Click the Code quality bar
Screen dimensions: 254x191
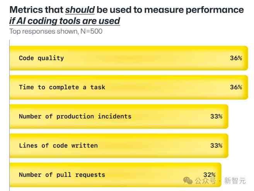coord(129,58)
